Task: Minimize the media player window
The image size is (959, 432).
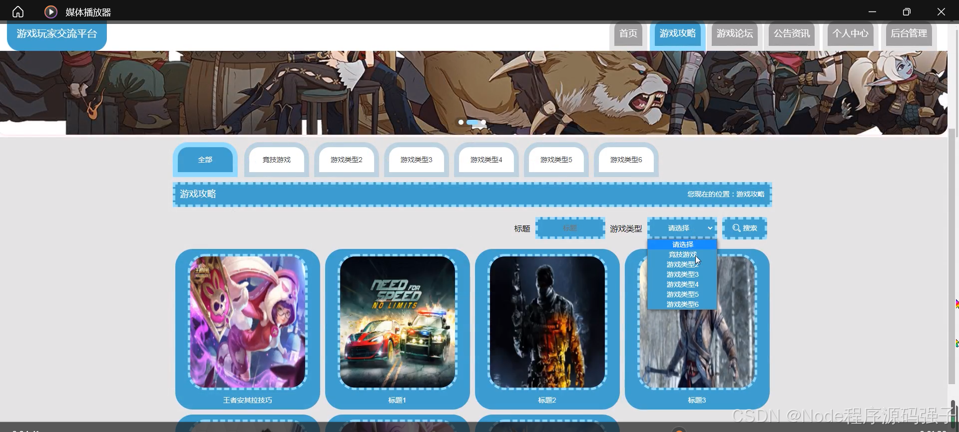Action: point(873,11)
